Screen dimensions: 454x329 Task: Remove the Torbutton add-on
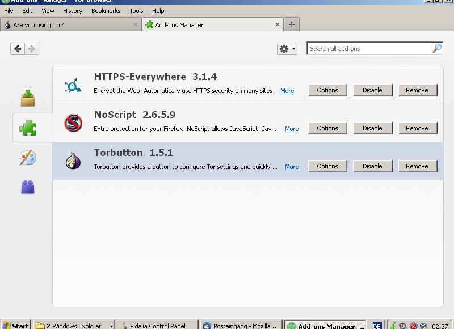tap(417, 166)
